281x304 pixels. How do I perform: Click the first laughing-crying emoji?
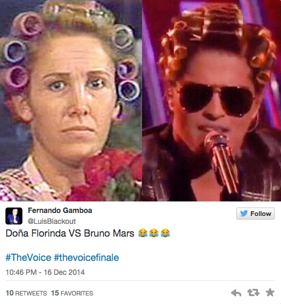pyautogui.click(x=143, y=233)
